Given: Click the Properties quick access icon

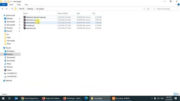Looking at the screenshot, I should click(x=5, y=2).
